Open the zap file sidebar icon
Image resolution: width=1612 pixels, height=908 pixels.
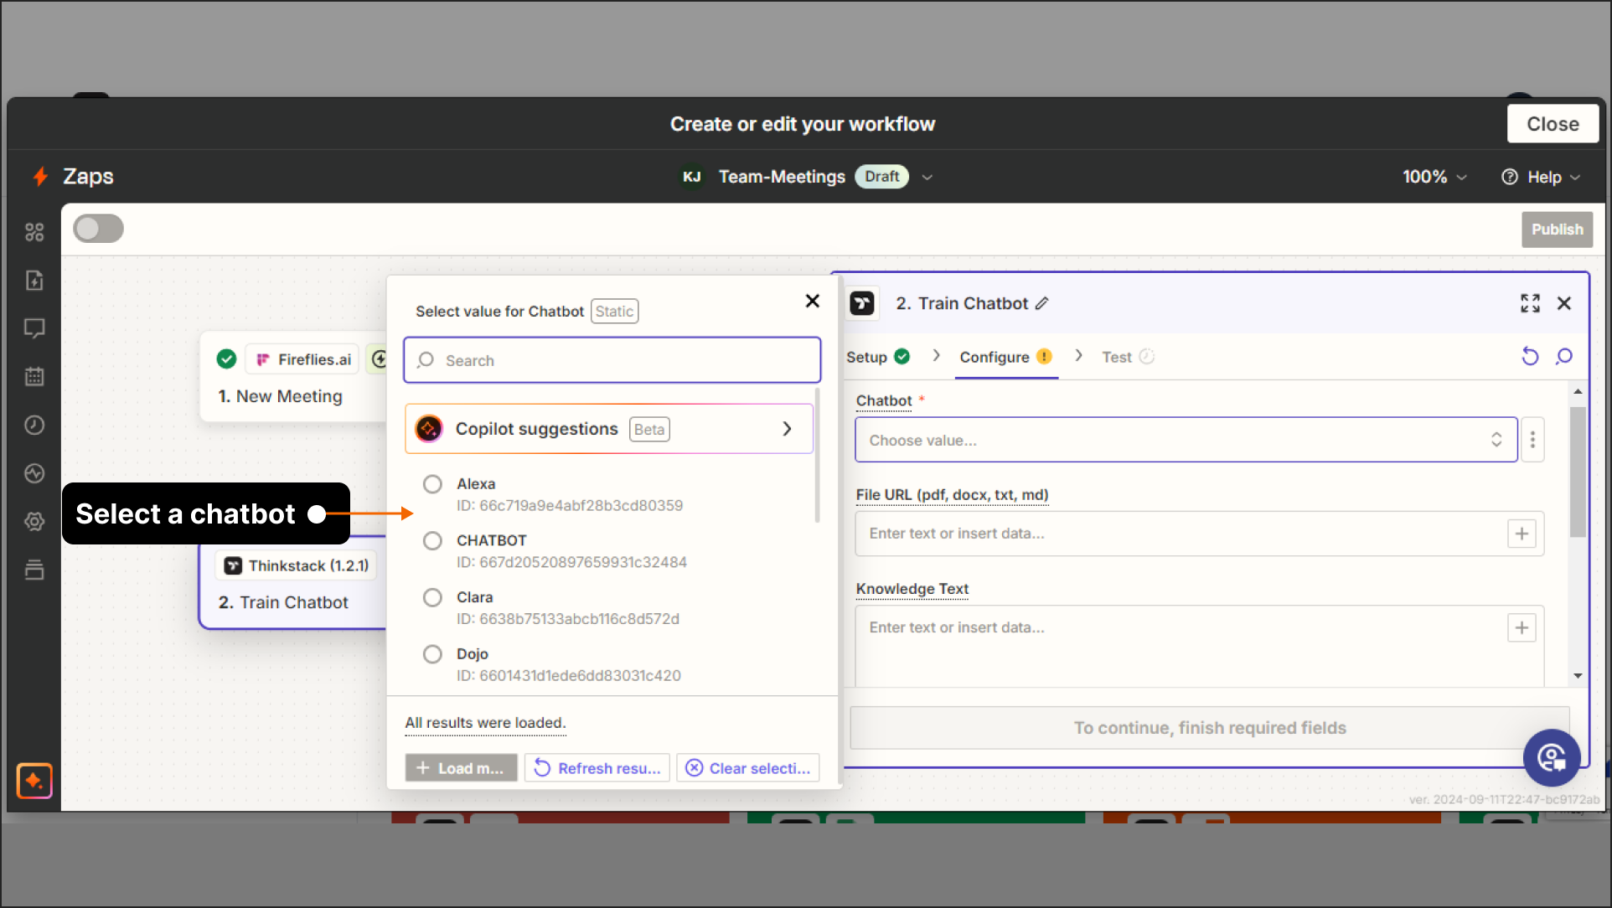pyautogui.click(x=34, y=281)
